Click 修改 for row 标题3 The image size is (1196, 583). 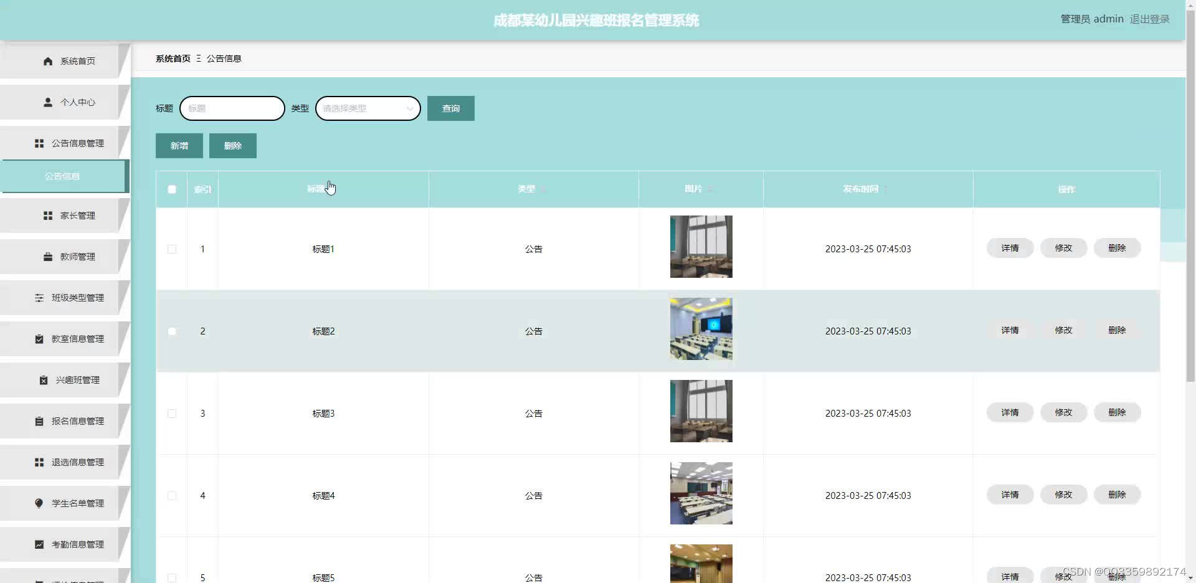tap(1064, 412)
